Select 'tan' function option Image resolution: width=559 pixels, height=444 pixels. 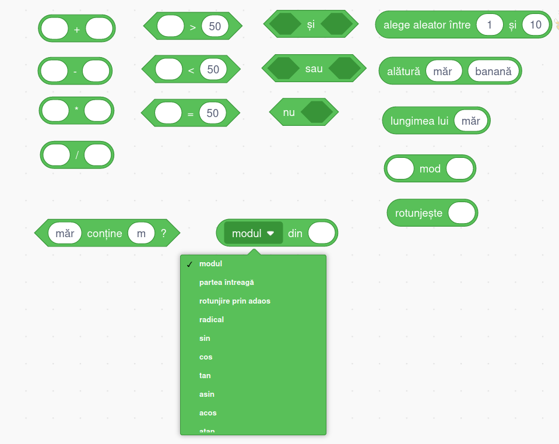click(x=205, y=376)
